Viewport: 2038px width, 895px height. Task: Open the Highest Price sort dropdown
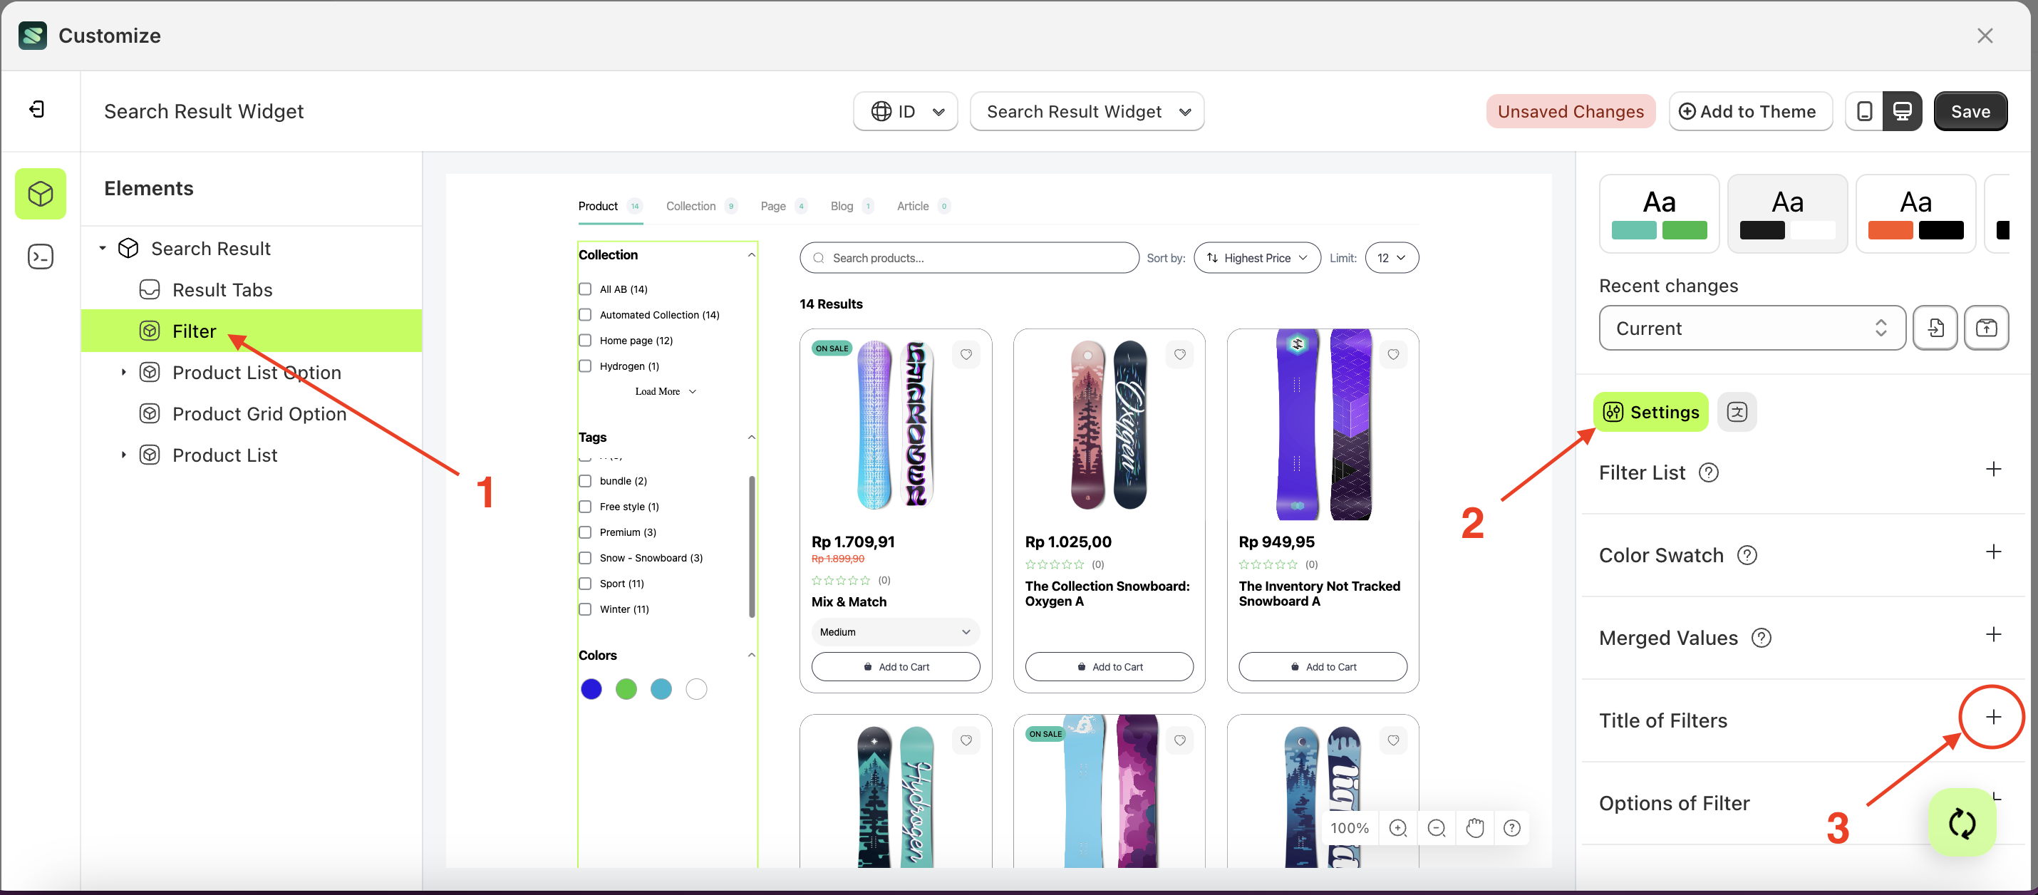1256,257
